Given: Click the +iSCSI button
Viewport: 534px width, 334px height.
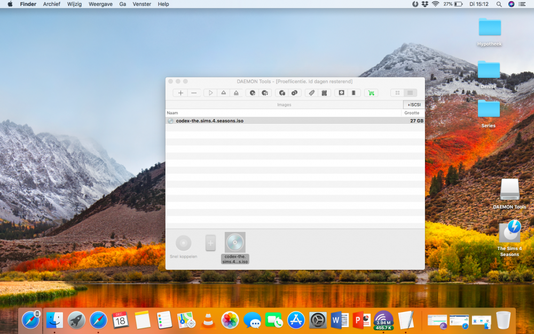Looking at the screenshot, I should tap(414, 105).
